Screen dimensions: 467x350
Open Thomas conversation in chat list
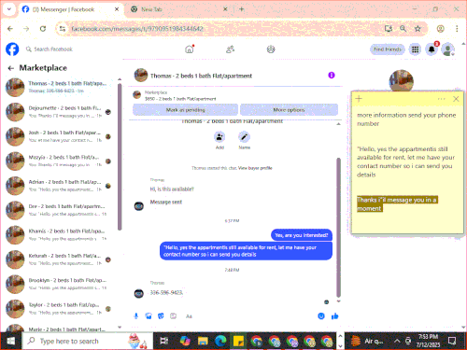point(61,87)
